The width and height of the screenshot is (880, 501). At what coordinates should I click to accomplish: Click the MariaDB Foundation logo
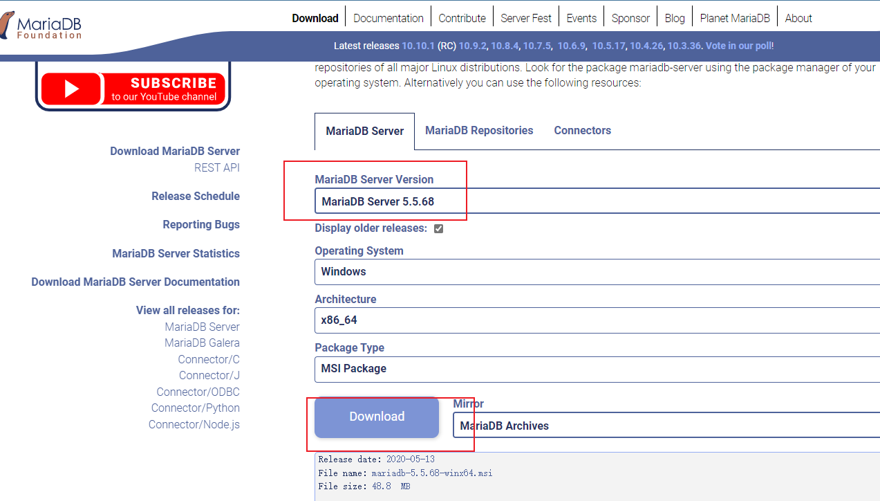(x=40, y=26)
